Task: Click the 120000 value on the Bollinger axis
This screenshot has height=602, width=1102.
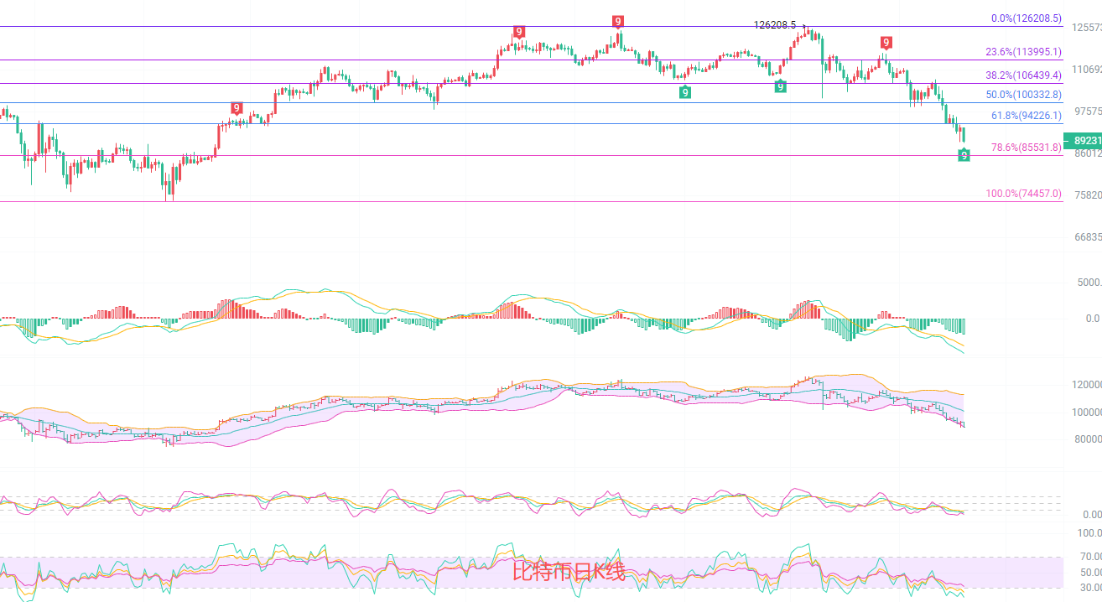Action: click(1086, 385)
